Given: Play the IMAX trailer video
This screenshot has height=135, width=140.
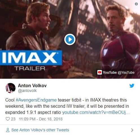Looking at the screenshot, I should pos(70,39).
